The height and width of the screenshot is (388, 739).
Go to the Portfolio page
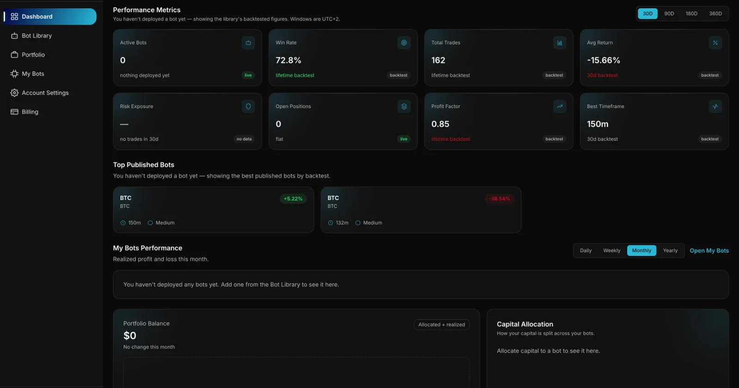click(50, 55)
